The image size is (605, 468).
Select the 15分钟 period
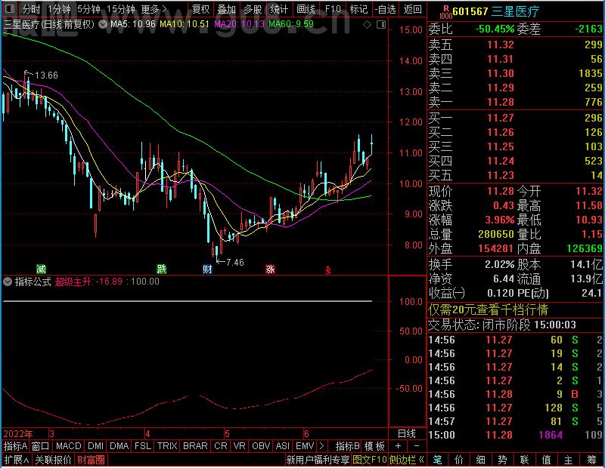click(120, 9)
